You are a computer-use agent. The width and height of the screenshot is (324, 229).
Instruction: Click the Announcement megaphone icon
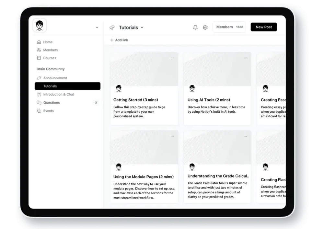(39, 78)
